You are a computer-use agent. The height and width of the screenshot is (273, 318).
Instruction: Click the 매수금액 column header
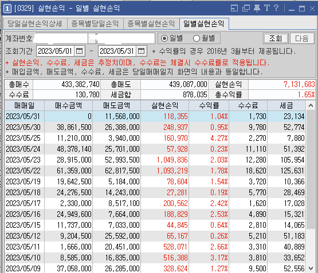[68, 105]
